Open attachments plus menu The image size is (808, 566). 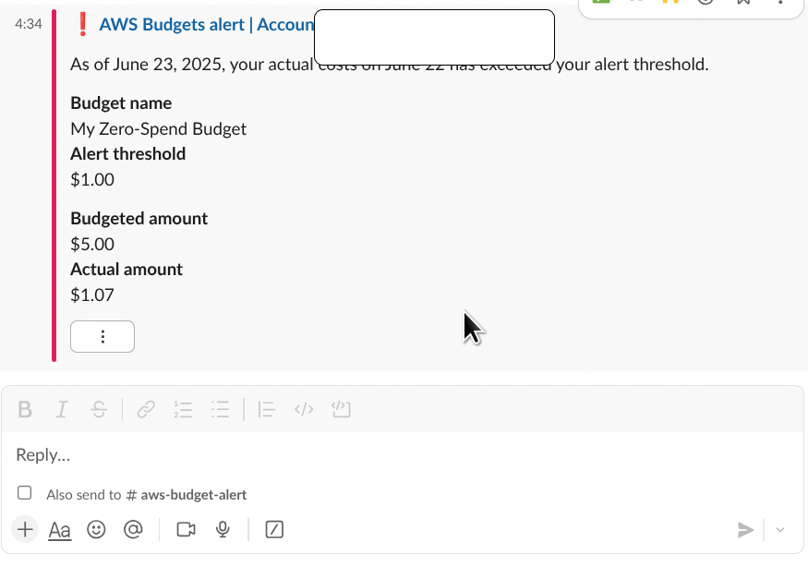coord(25,529)
